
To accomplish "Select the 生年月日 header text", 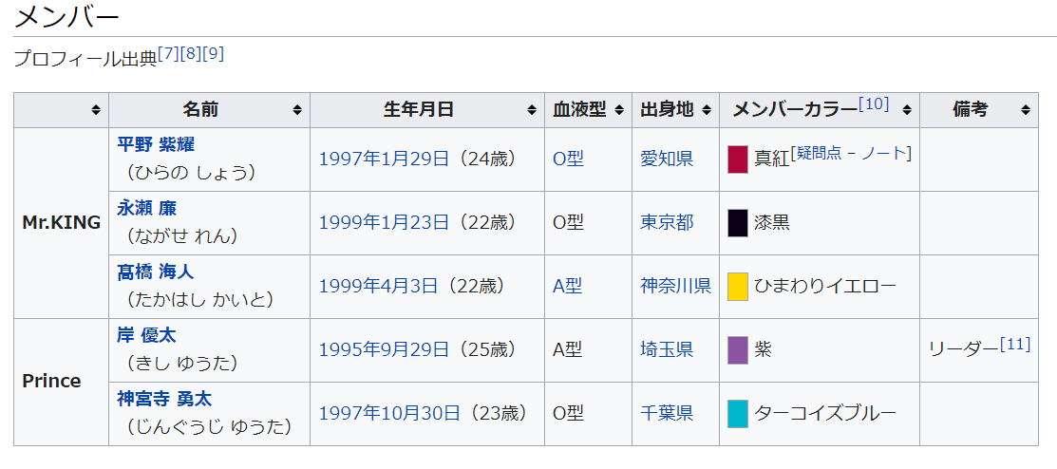I will [x=419, y=110].
